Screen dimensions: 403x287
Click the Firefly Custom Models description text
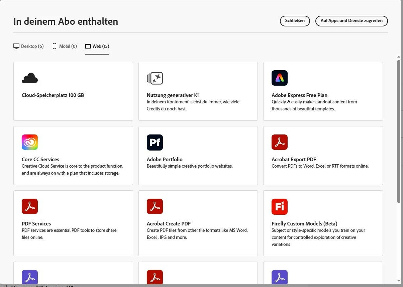click(318, 237)
